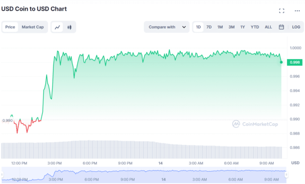The width and height of the screenshot is (305, 184).
Task: Click the left handle of range slider
Action: 2,174
